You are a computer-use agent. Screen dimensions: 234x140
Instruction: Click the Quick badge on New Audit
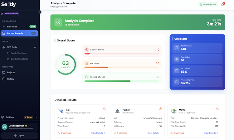pos(33,27)
